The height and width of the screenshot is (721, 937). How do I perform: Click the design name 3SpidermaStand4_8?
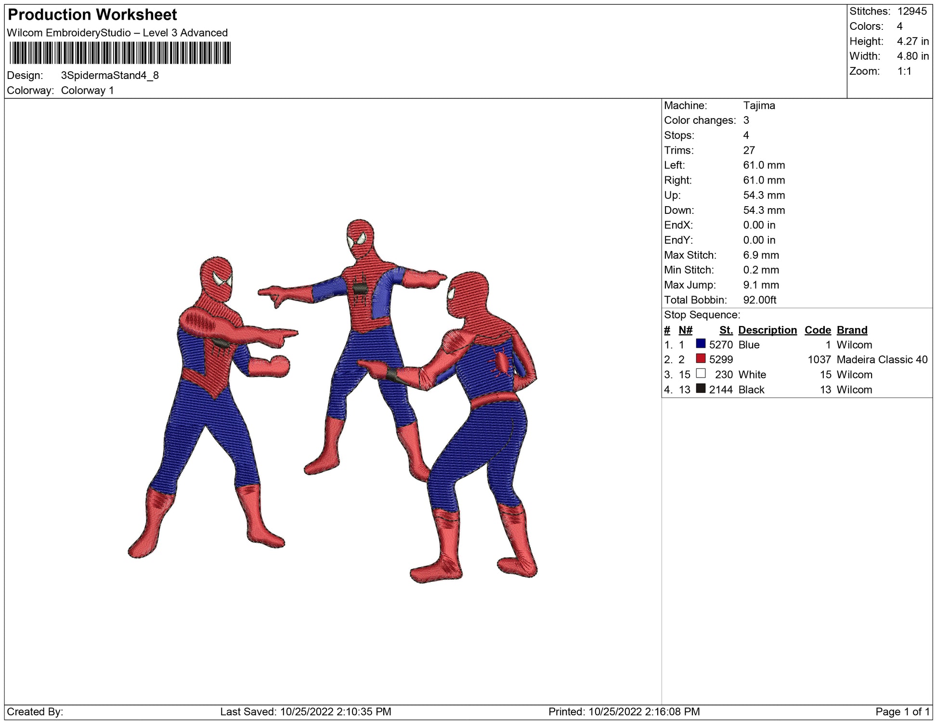[x=110, y=76]
